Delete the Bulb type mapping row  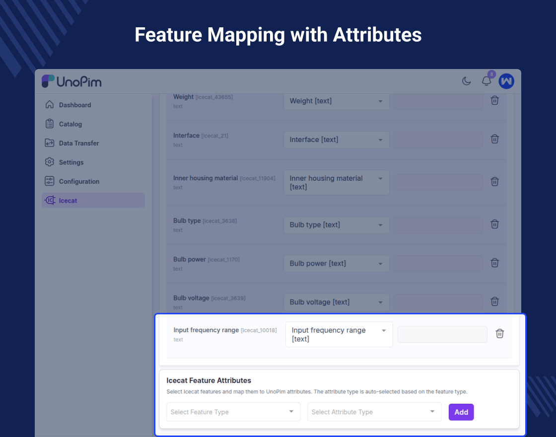tap(494, 224)
